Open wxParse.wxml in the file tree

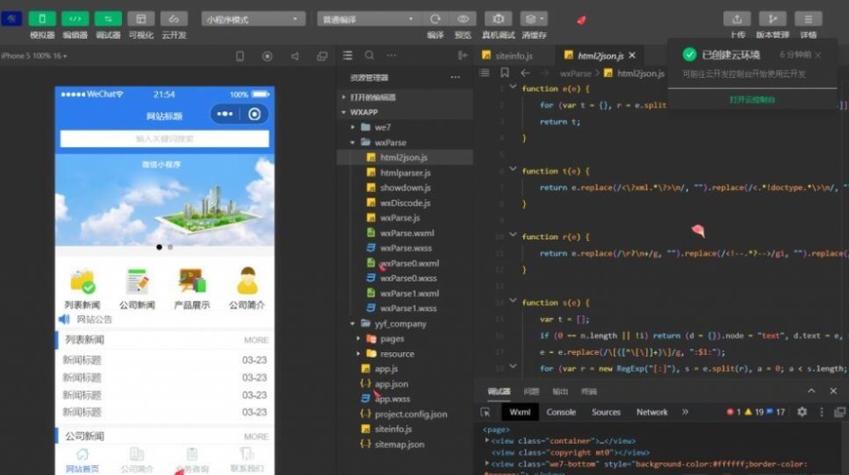[407, 233]
